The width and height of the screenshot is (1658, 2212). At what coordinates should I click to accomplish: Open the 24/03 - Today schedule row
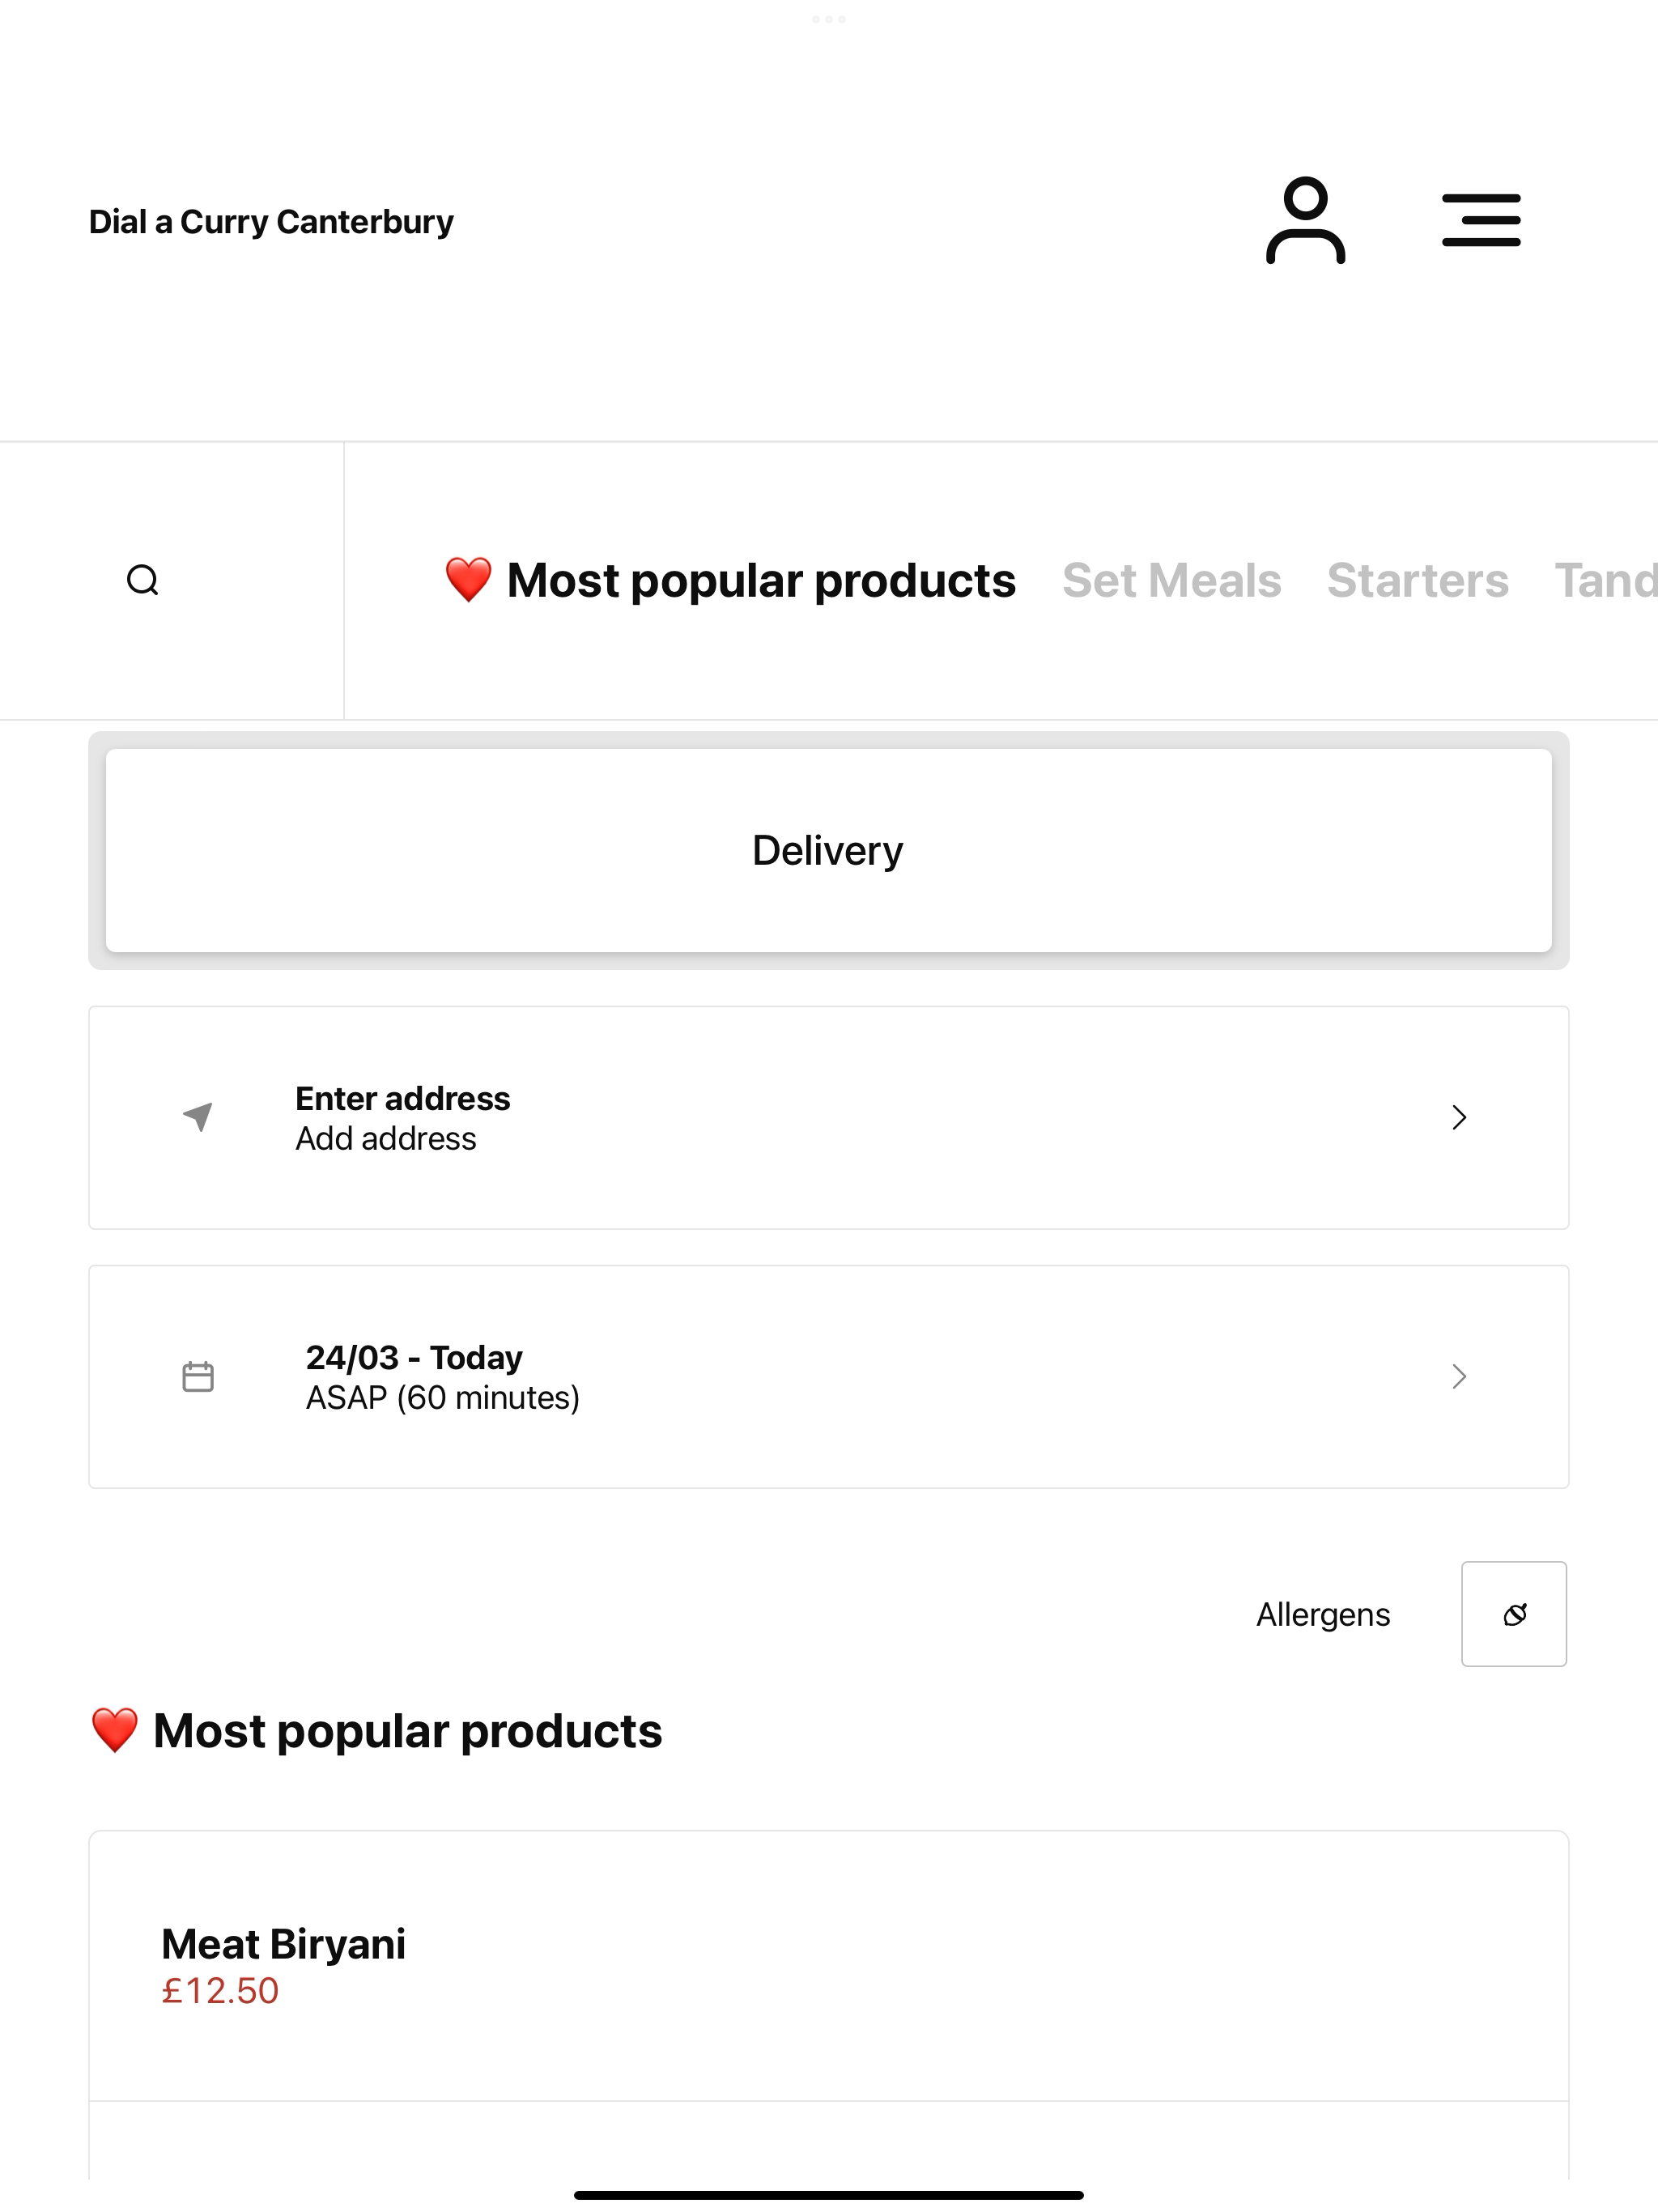829,1377
